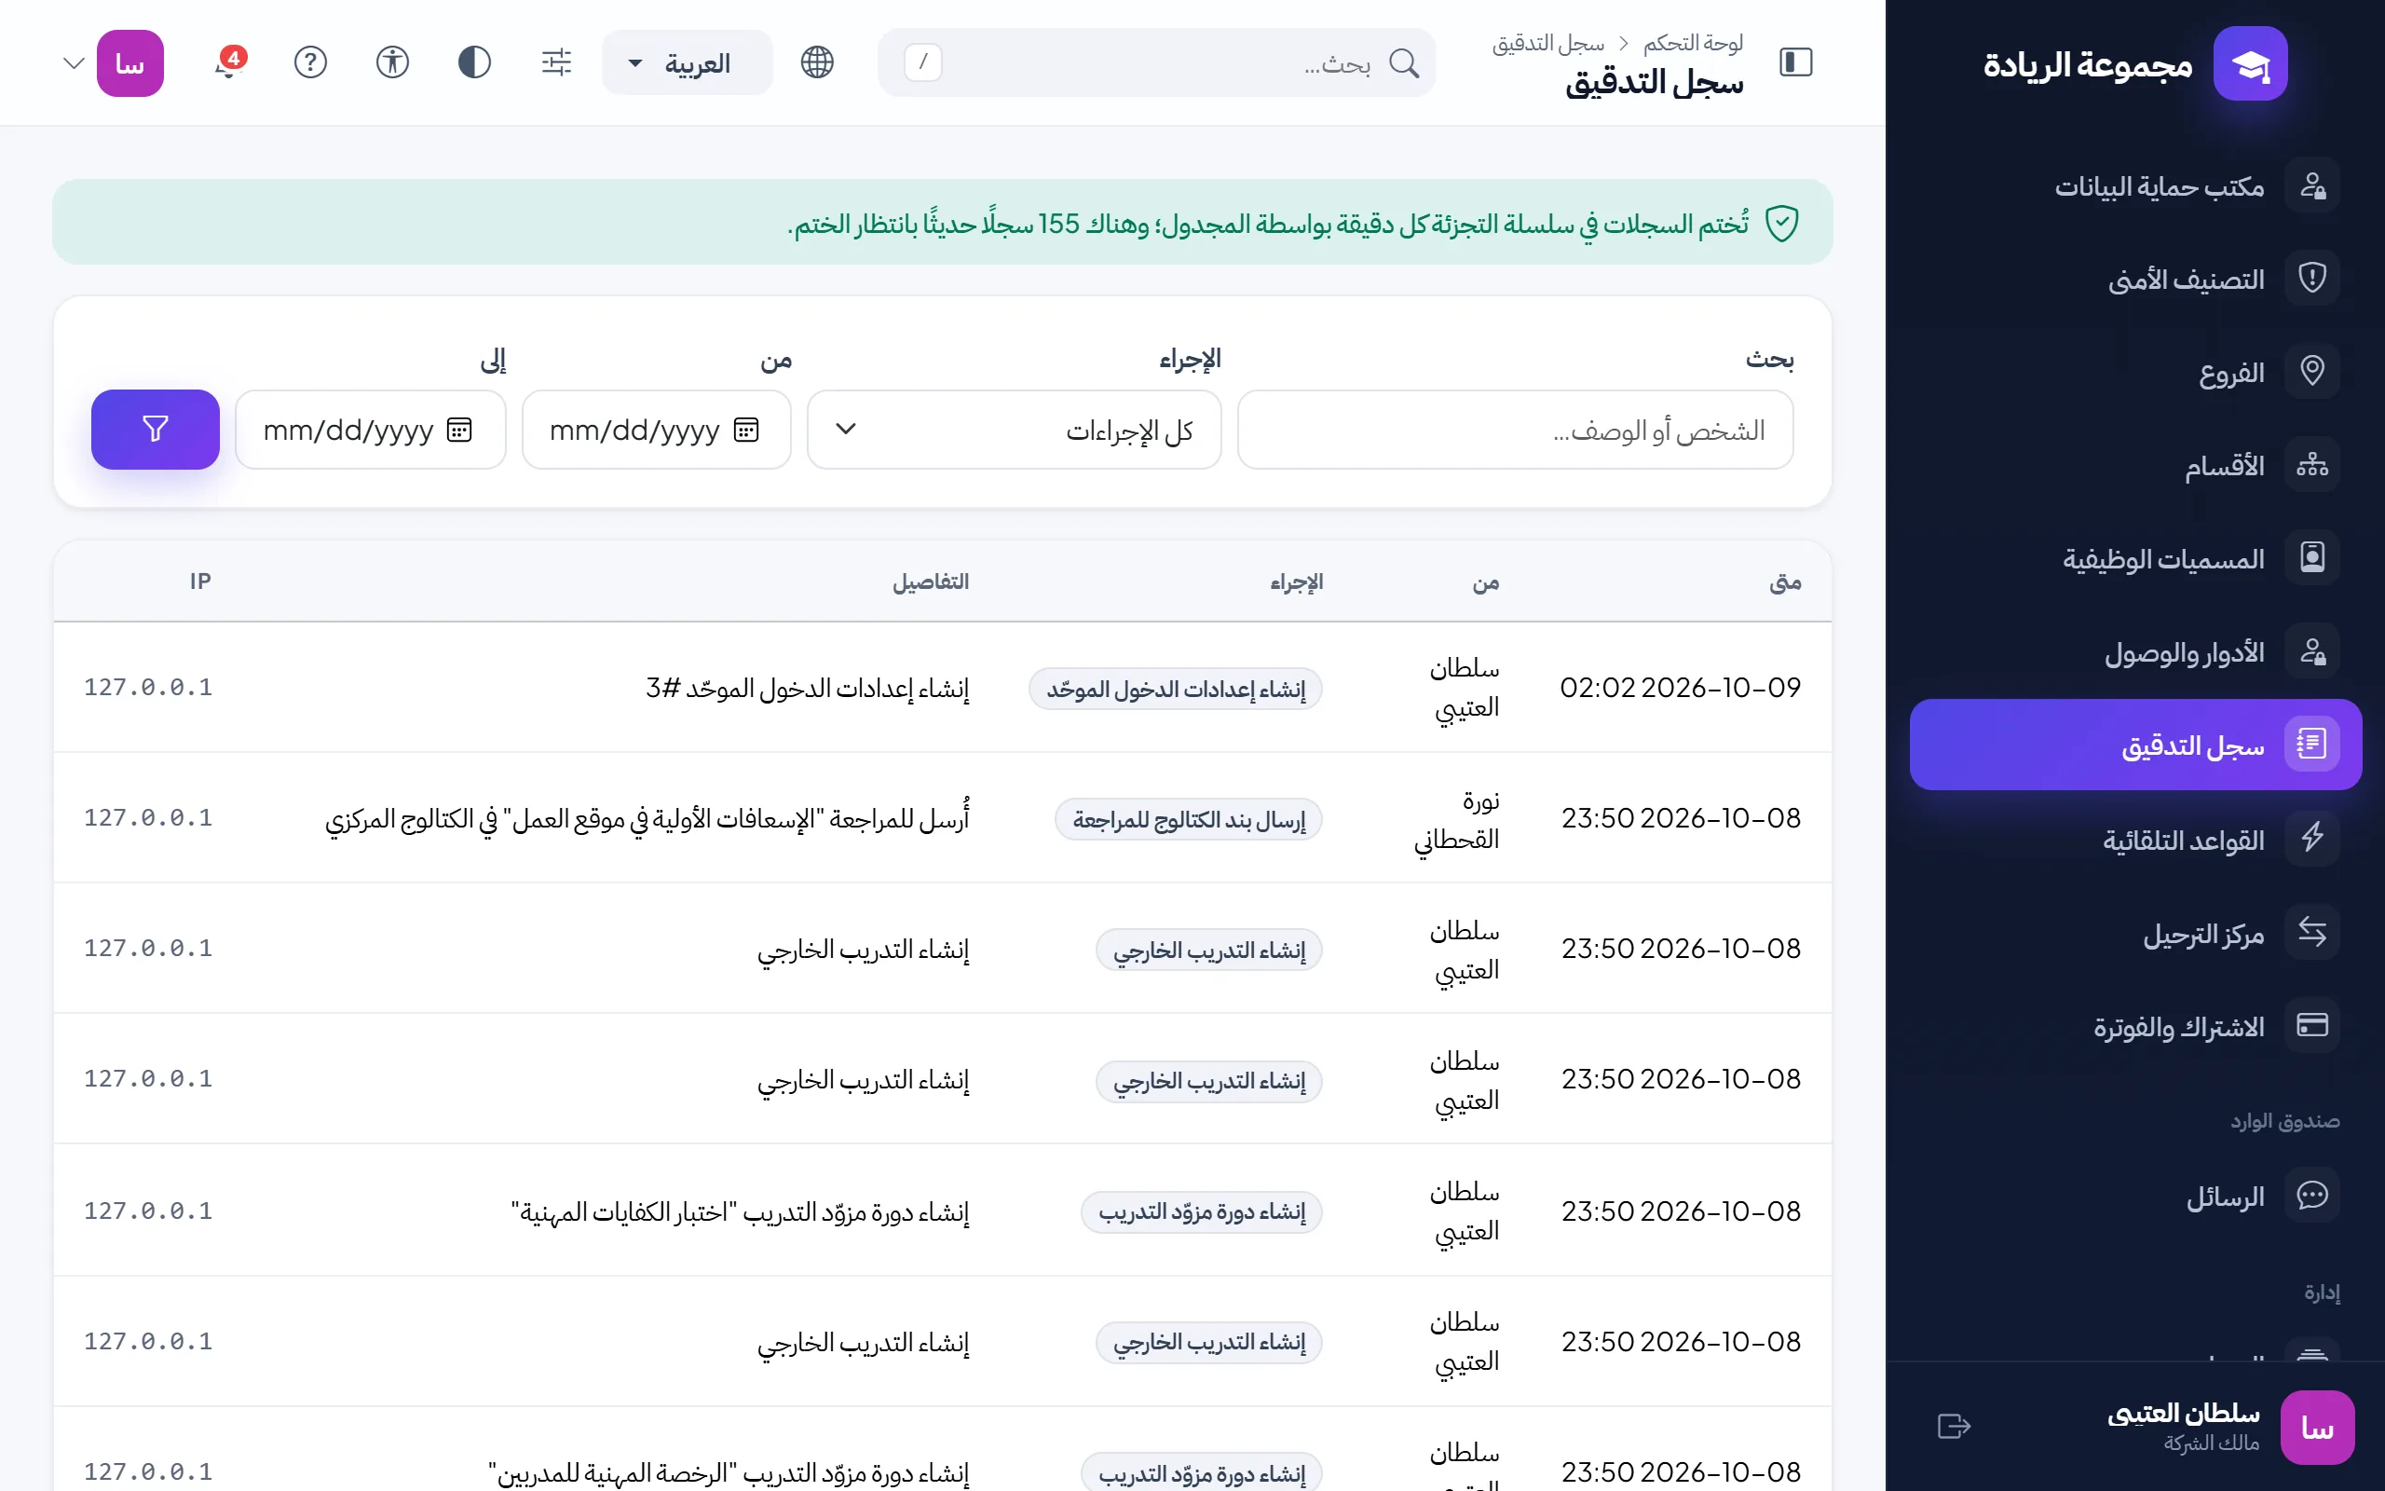Open القواعد التلقائية sidebar item
This screenshot has height=1491, width=2385.
click(2135, 840)
